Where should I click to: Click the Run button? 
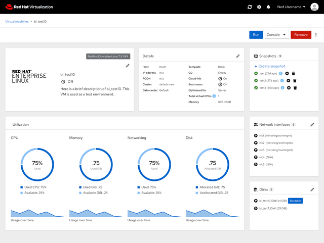[256, 35]
